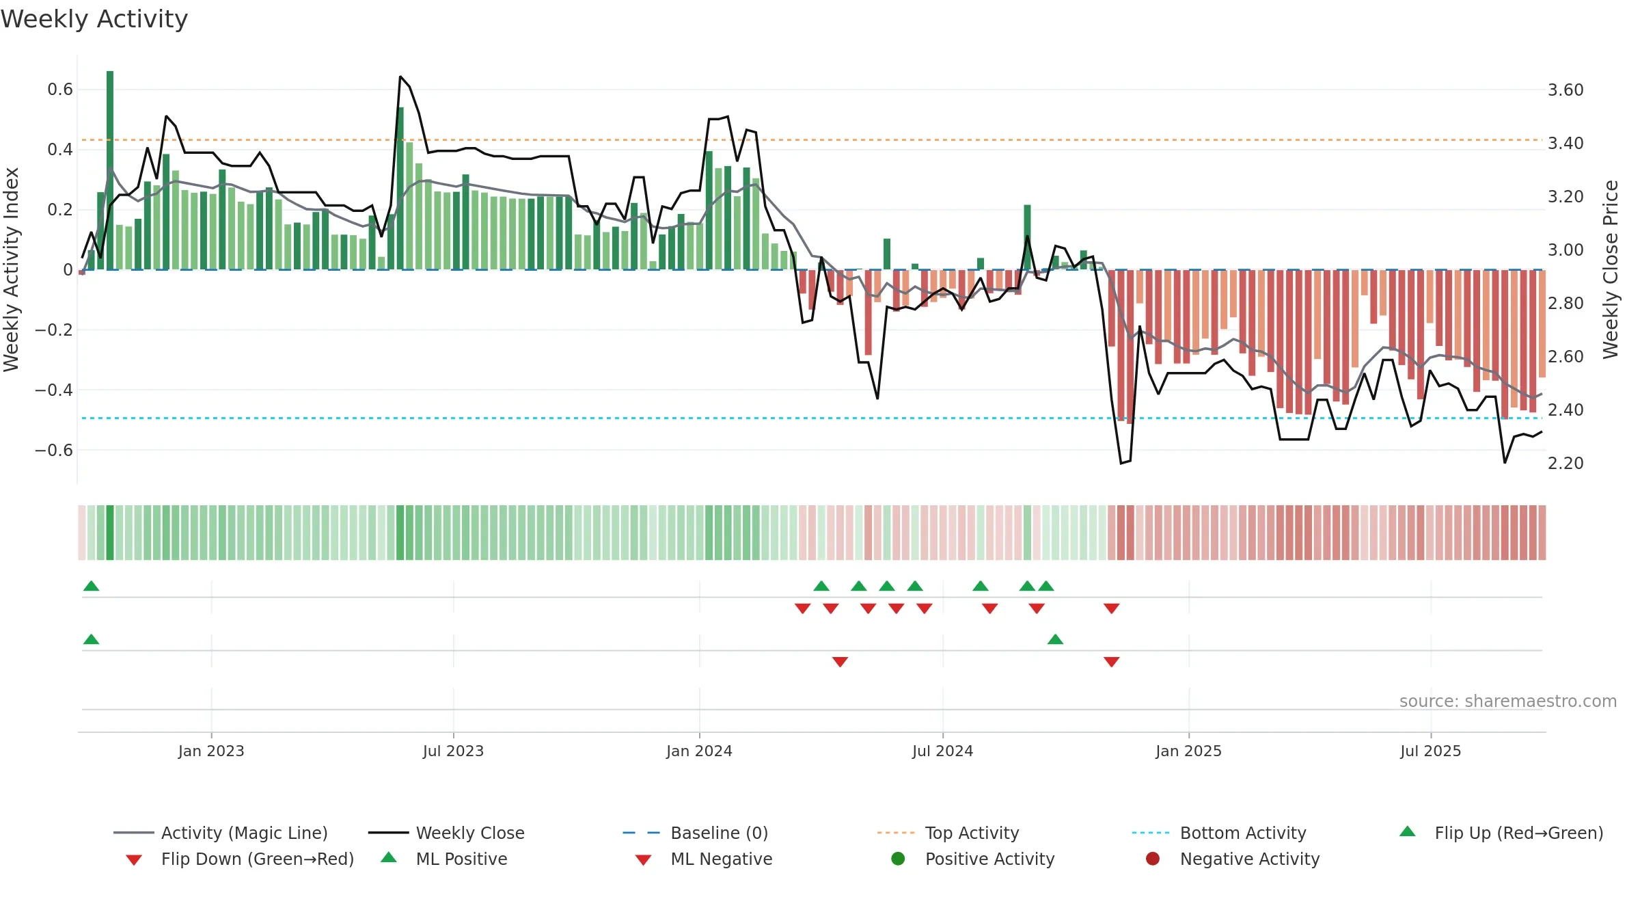The height and width of the screenshot is (923, 1640).
Task: Click the Positive Activity legend entry
Action: coord(973,859)
